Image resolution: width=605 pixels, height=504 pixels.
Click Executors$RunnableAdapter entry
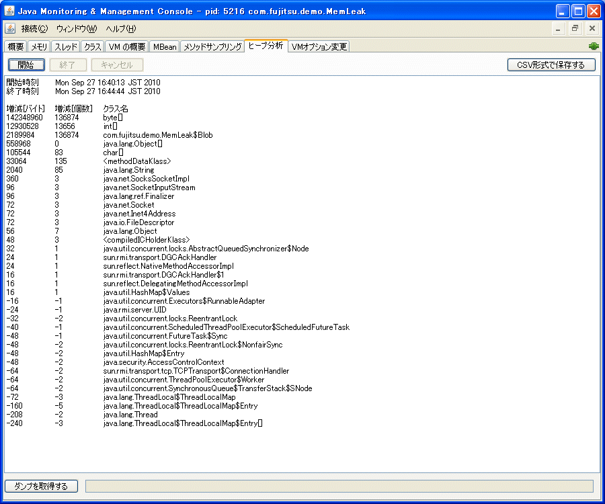(x=184, y=301)
